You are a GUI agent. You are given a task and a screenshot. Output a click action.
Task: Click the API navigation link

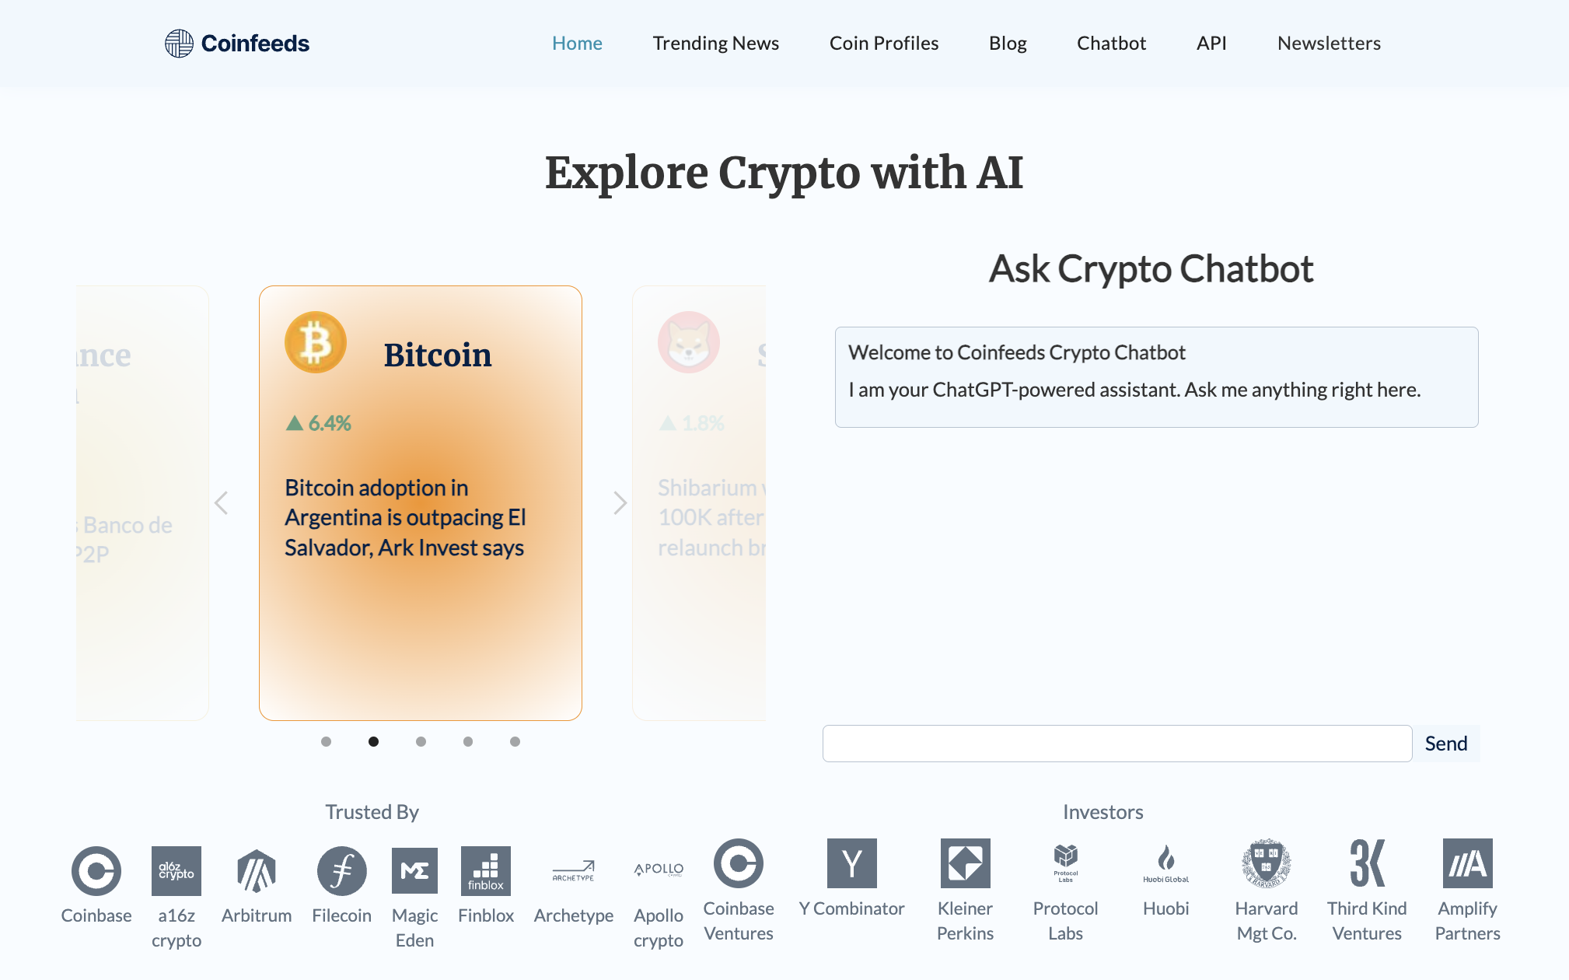click(1212, 43)
